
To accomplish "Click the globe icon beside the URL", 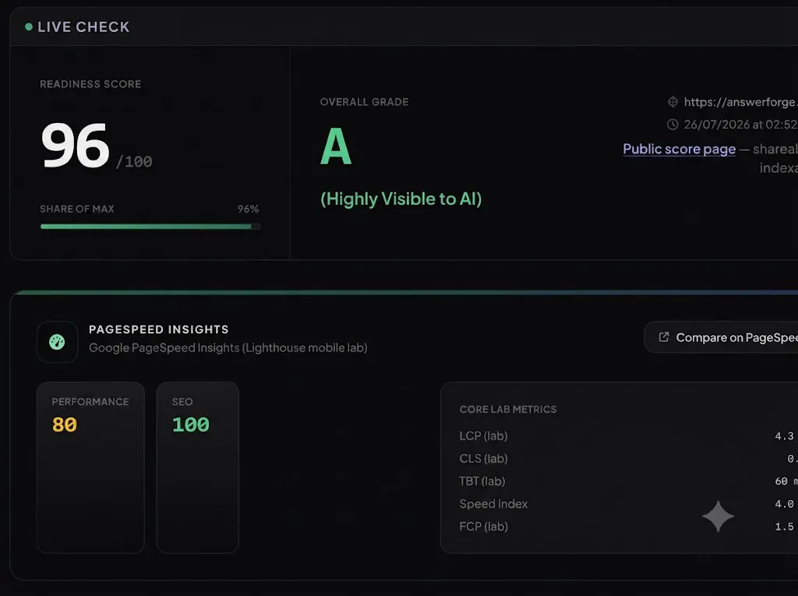I will [x=673, y=102].
